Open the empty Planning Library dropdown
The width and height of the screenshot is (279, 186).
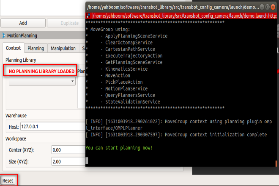[x=42, y=81]
